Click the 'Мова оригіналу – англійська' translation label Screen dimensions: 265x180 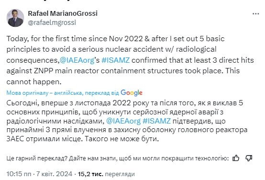44,93
